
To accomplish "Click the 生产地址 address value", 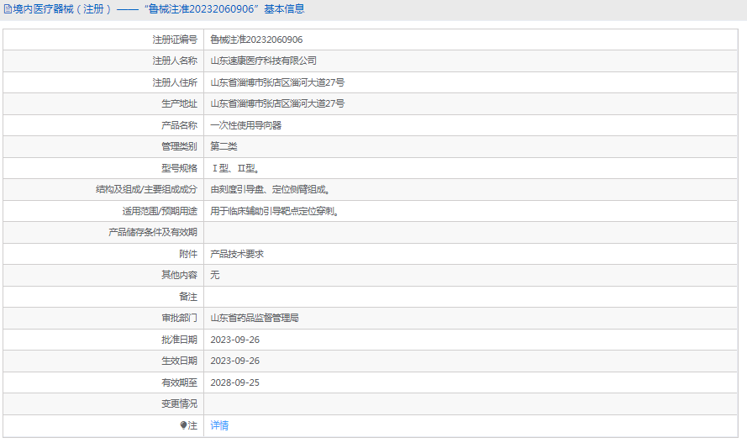I will coord(277,103).
